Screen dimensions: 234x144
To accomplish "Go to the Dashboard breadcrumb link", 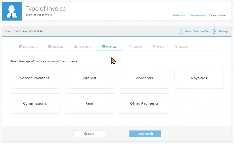I will pos(179,16).
